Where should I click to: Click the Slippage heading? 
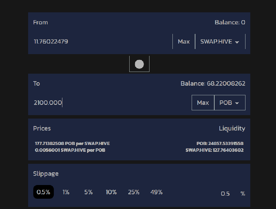coord(46,174)
